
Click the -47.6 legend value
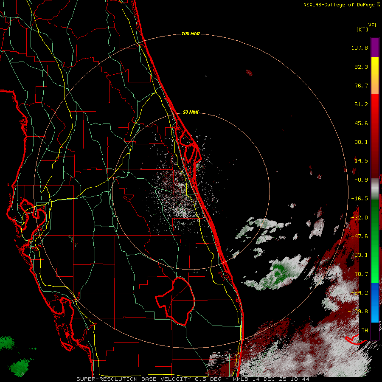click(x=360, y=236)
